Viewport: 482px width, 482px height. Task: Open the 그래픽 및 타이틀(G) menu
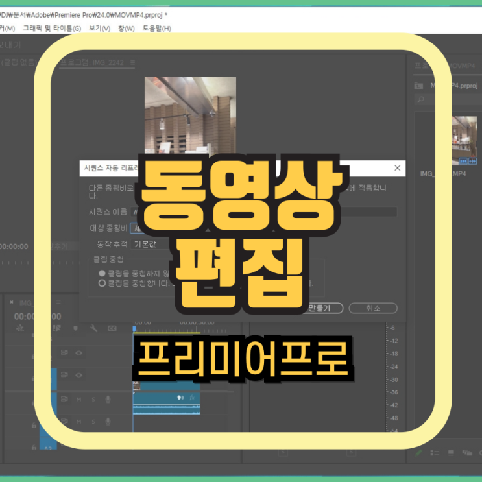click(x=52, y=29)
